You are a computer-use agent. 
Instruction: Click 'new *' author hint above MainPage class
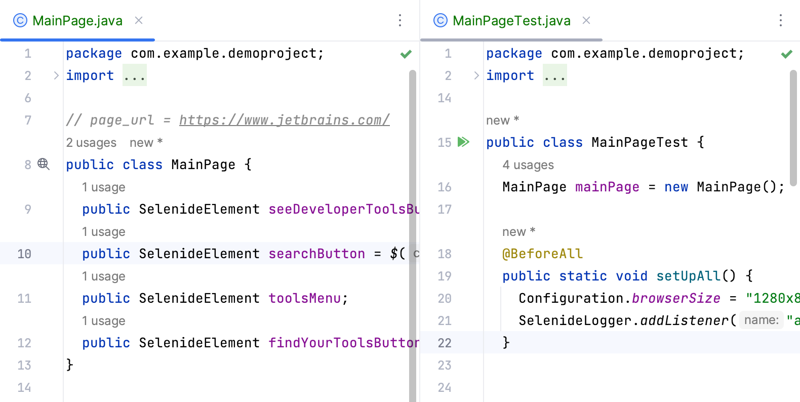[x=146, y=143]
